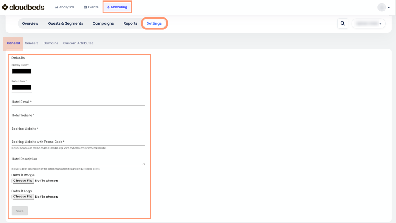Open the Campaigns tab
The width and height of the screenshot is (396, 223).
(103, 23)
